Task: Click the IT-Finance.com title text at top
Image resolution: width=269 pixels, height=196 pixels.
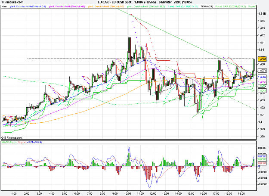Action: tap(12, 2)
